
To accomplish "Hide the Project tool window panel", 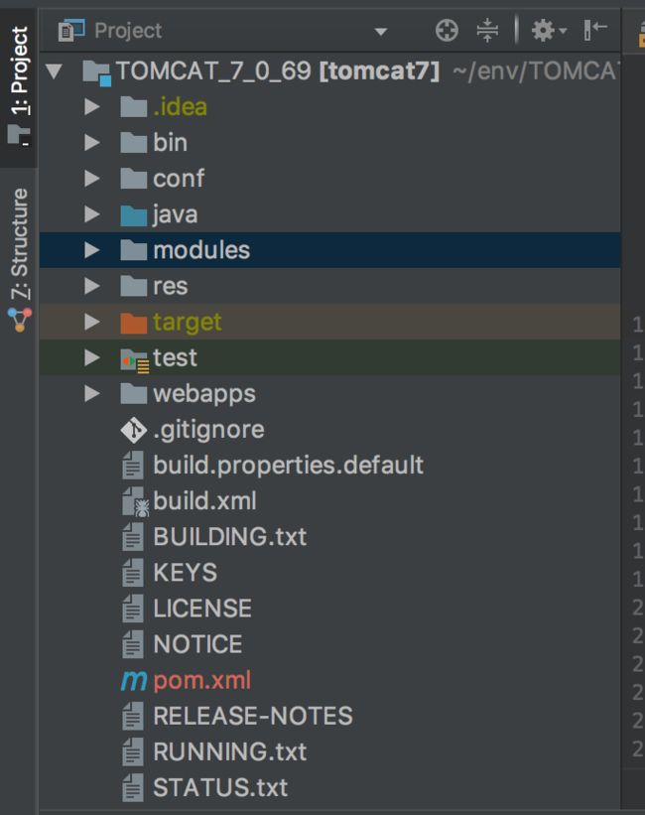I will pos(595,30).
